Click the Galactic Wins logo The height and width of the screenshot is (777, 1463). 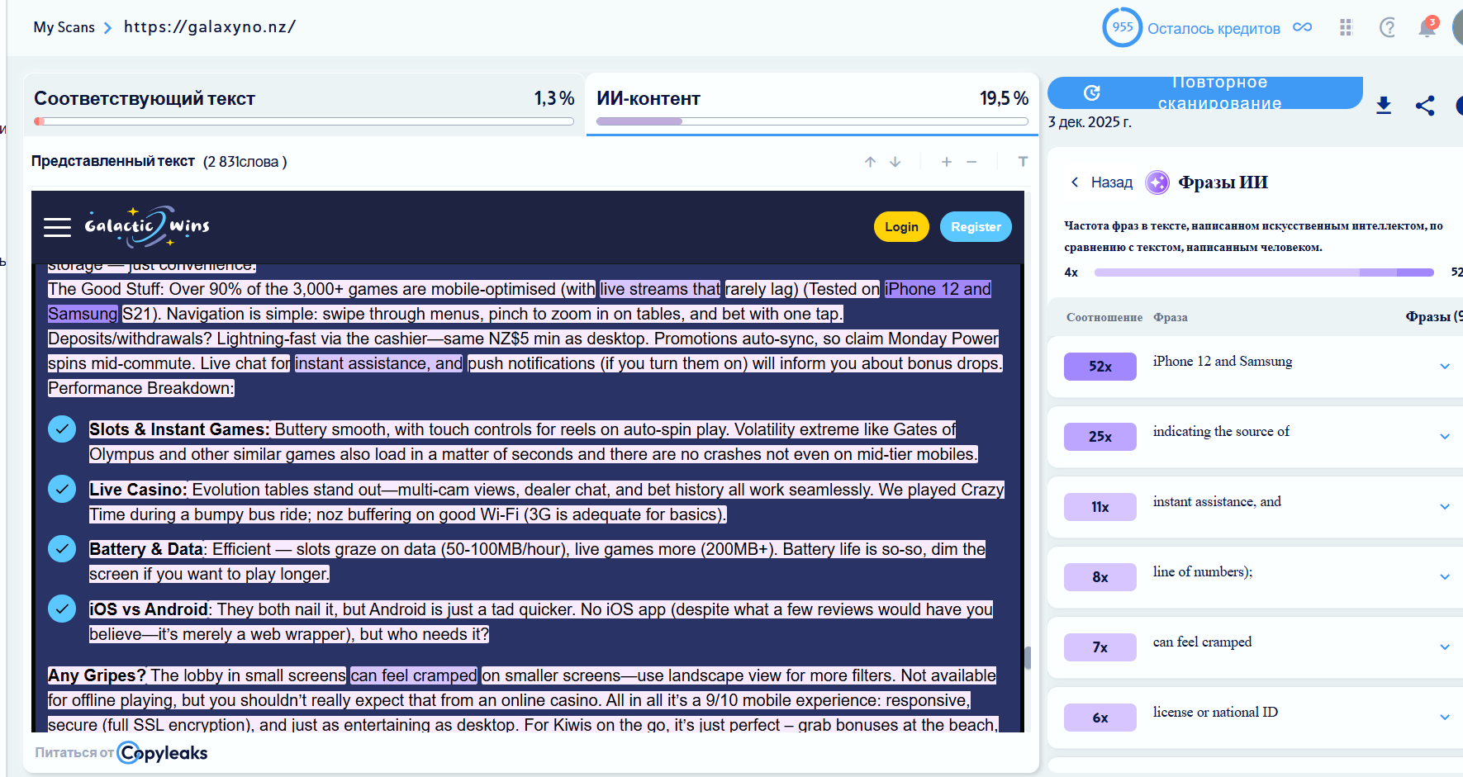pyautogui.click(x=147, y=226)
